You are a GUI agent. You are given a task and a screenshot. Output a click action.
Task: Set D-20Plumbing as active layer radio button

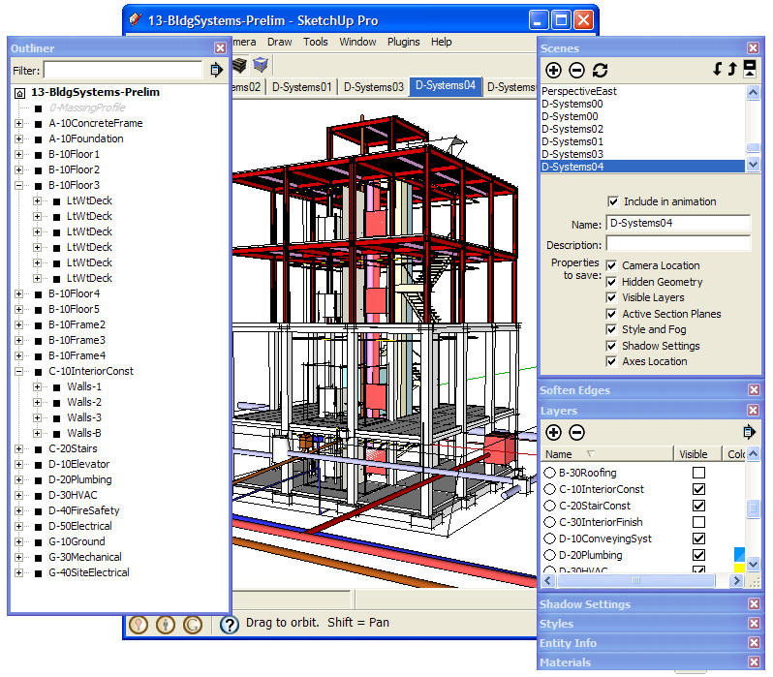pos(549,555)
